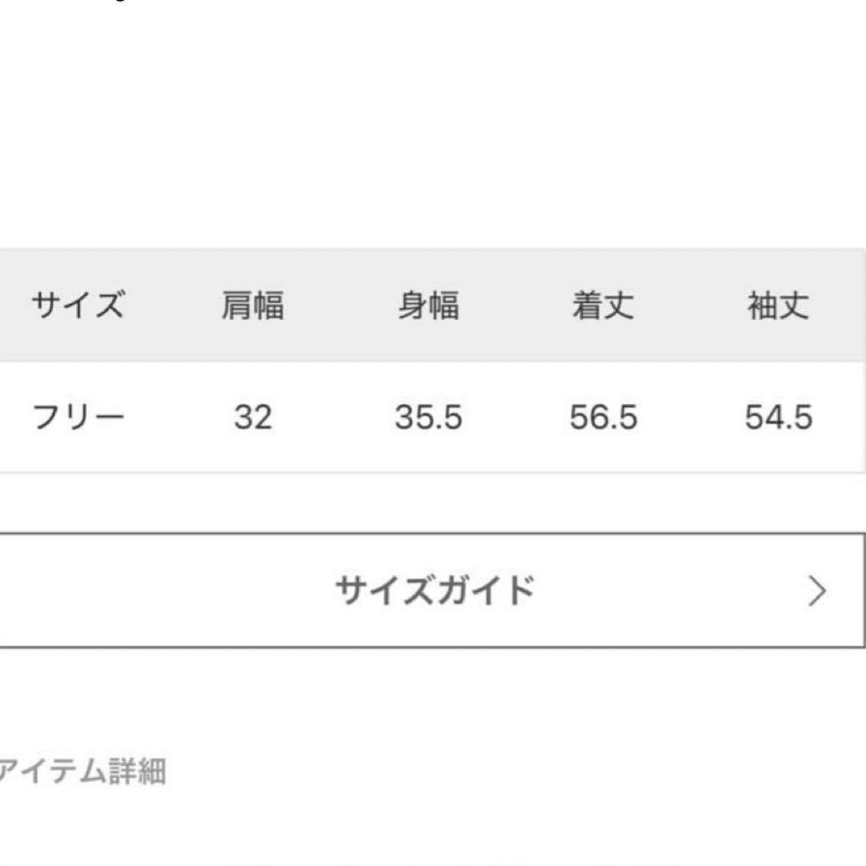The height and width of the screenshot is (866, 866).
Task: Click the フリー size cell
Action: coord(78,418)
